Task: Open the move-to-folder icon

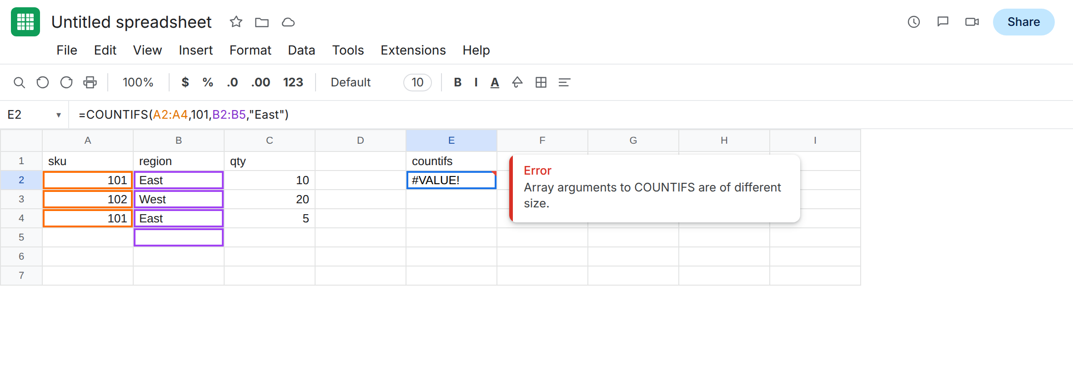Action: point(262,22)
